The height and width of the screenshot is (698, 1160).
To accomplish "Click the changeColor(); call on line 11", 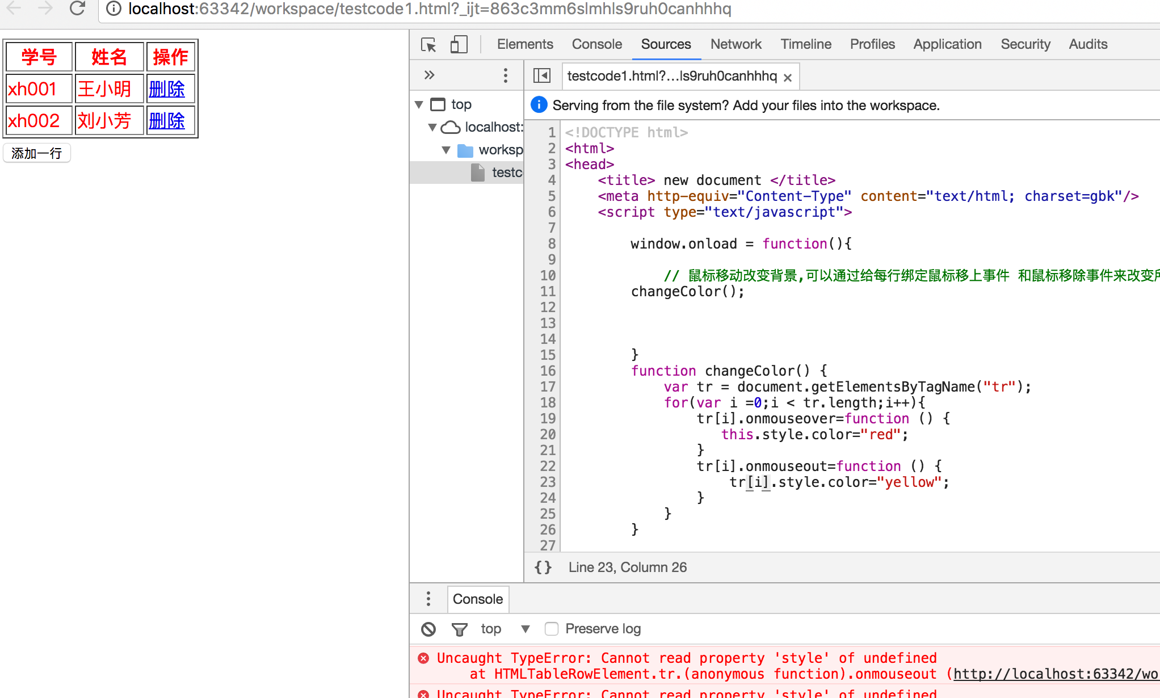I will 687,292.
